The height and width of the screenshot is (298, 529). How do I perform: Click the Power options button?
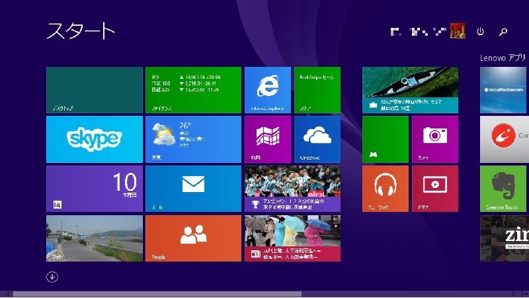tap(480, 31)
